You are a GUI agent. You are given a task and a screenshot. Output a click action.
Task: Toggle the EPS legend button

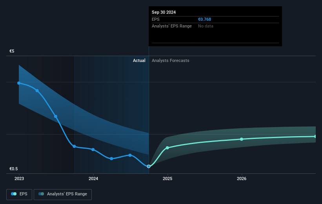(19, 194)
